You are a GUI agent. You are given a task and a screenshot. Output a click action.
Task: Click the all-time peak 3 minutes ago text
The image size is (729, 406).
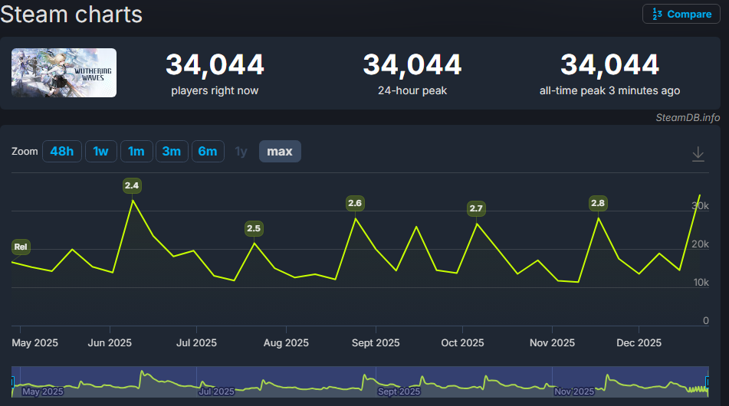point(609,90)
